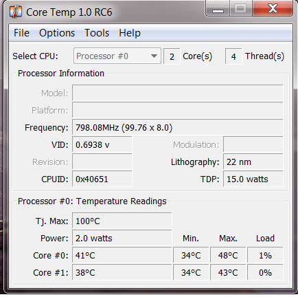This screenshot has width=298, height=297.
Task: Open the Options menu
Action: click(x=57, y=33)
